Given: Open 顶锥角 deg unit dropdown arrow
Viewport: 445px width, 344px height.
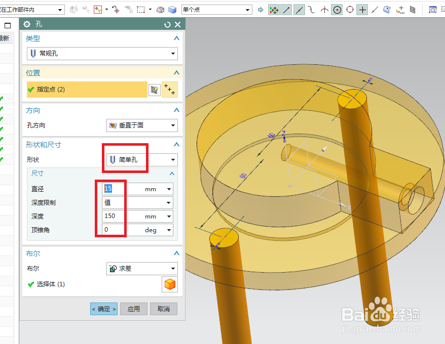Looking at the screenshot, I should (169, 230).
